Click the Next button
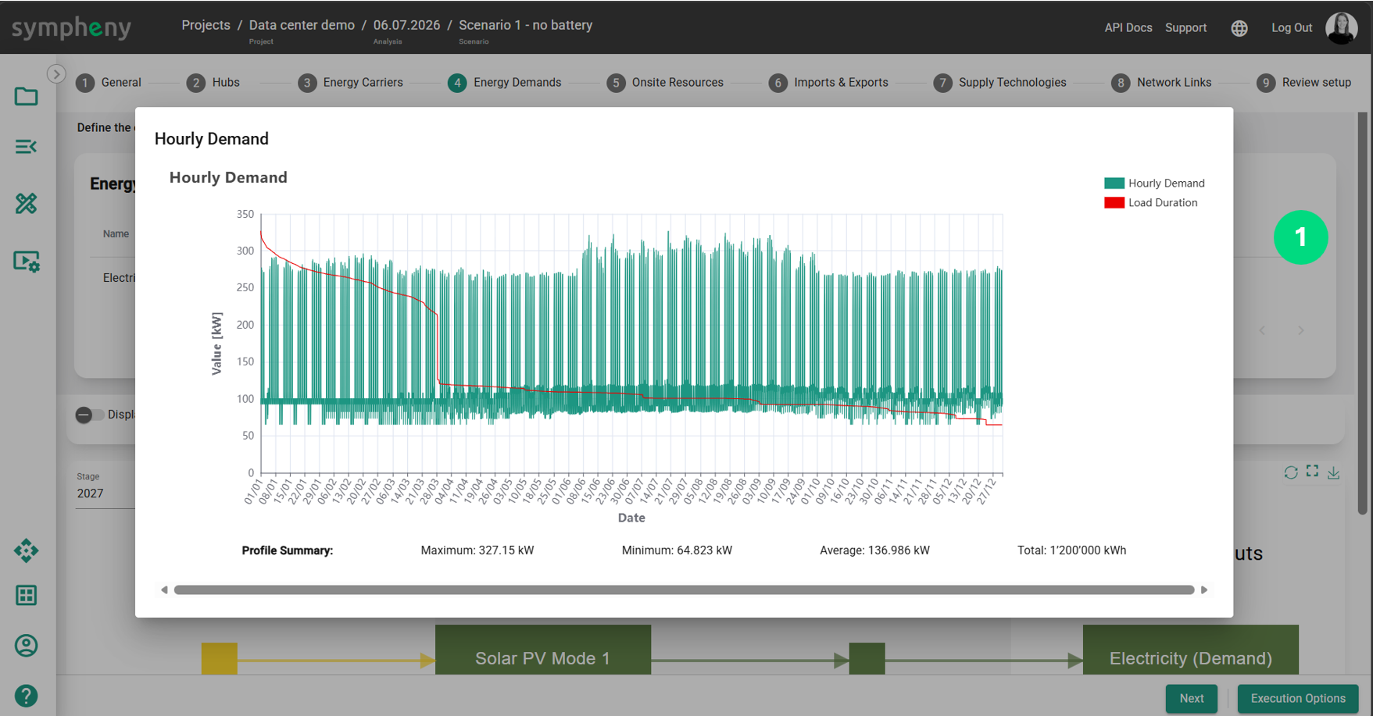 point(1191,699)
